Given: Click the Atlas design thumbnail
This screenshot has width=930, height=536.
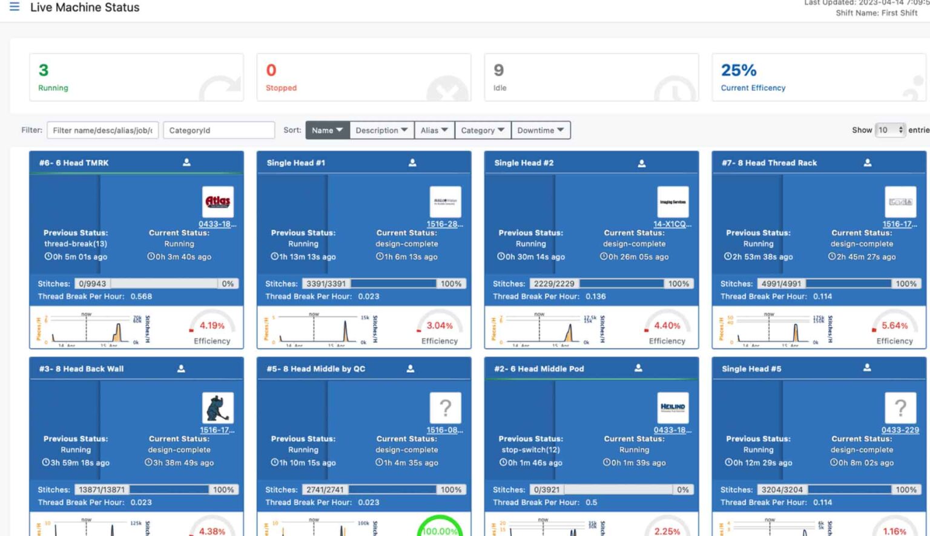Looking at the screenshot, I should pos(218,201).
